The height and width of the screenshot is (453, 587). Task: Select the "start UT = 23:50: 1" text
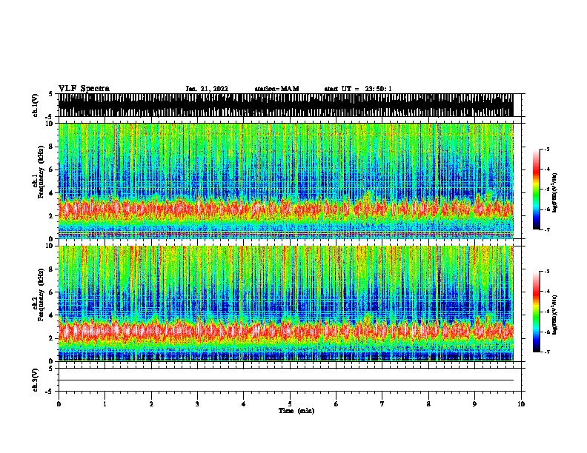click(358, 89)
